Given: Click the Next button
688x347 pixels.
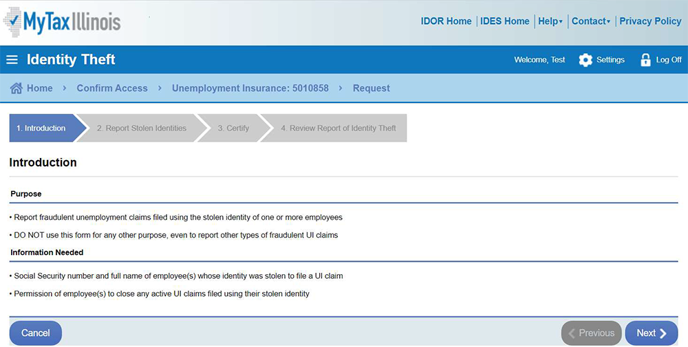Looking at the screenshot, I should coord(651,333).
